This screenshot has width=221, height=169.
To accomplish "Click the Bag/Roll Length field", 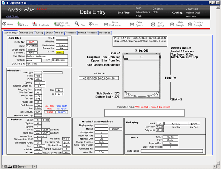I will [40, 86].
